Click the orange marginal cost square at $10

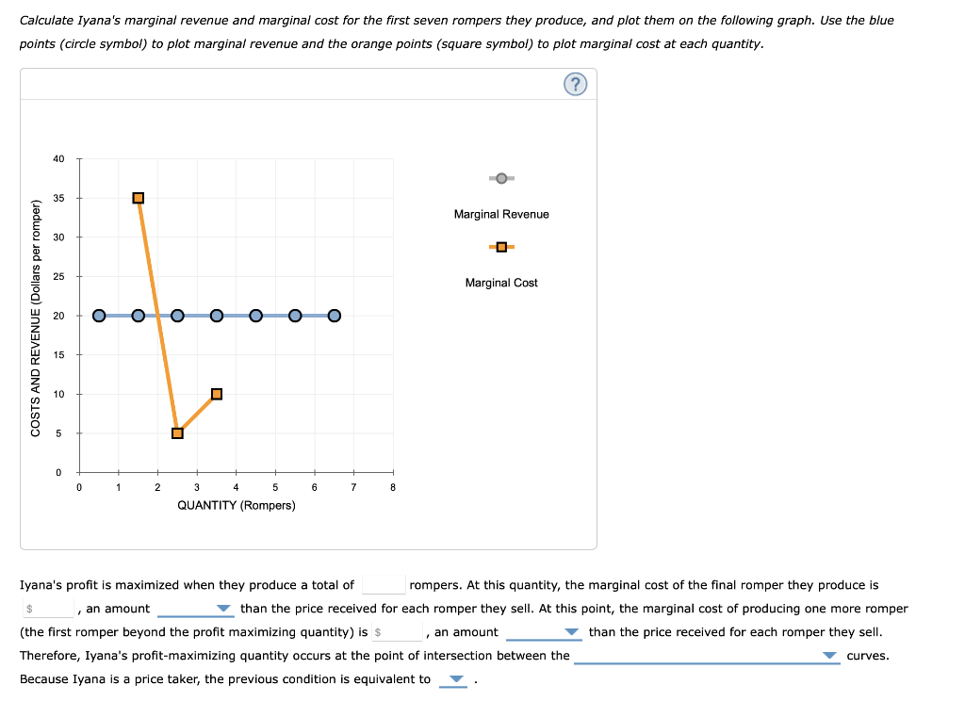click(216, 394)
